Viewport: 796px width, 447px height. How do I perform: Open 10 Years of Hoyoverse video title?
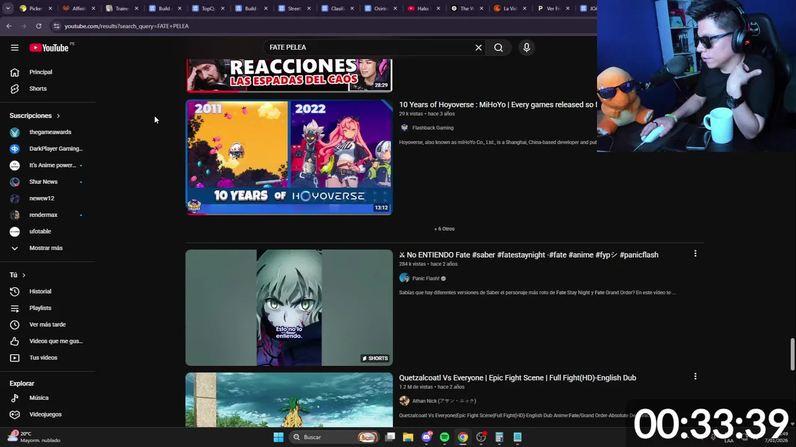click(x=497, y=105)
